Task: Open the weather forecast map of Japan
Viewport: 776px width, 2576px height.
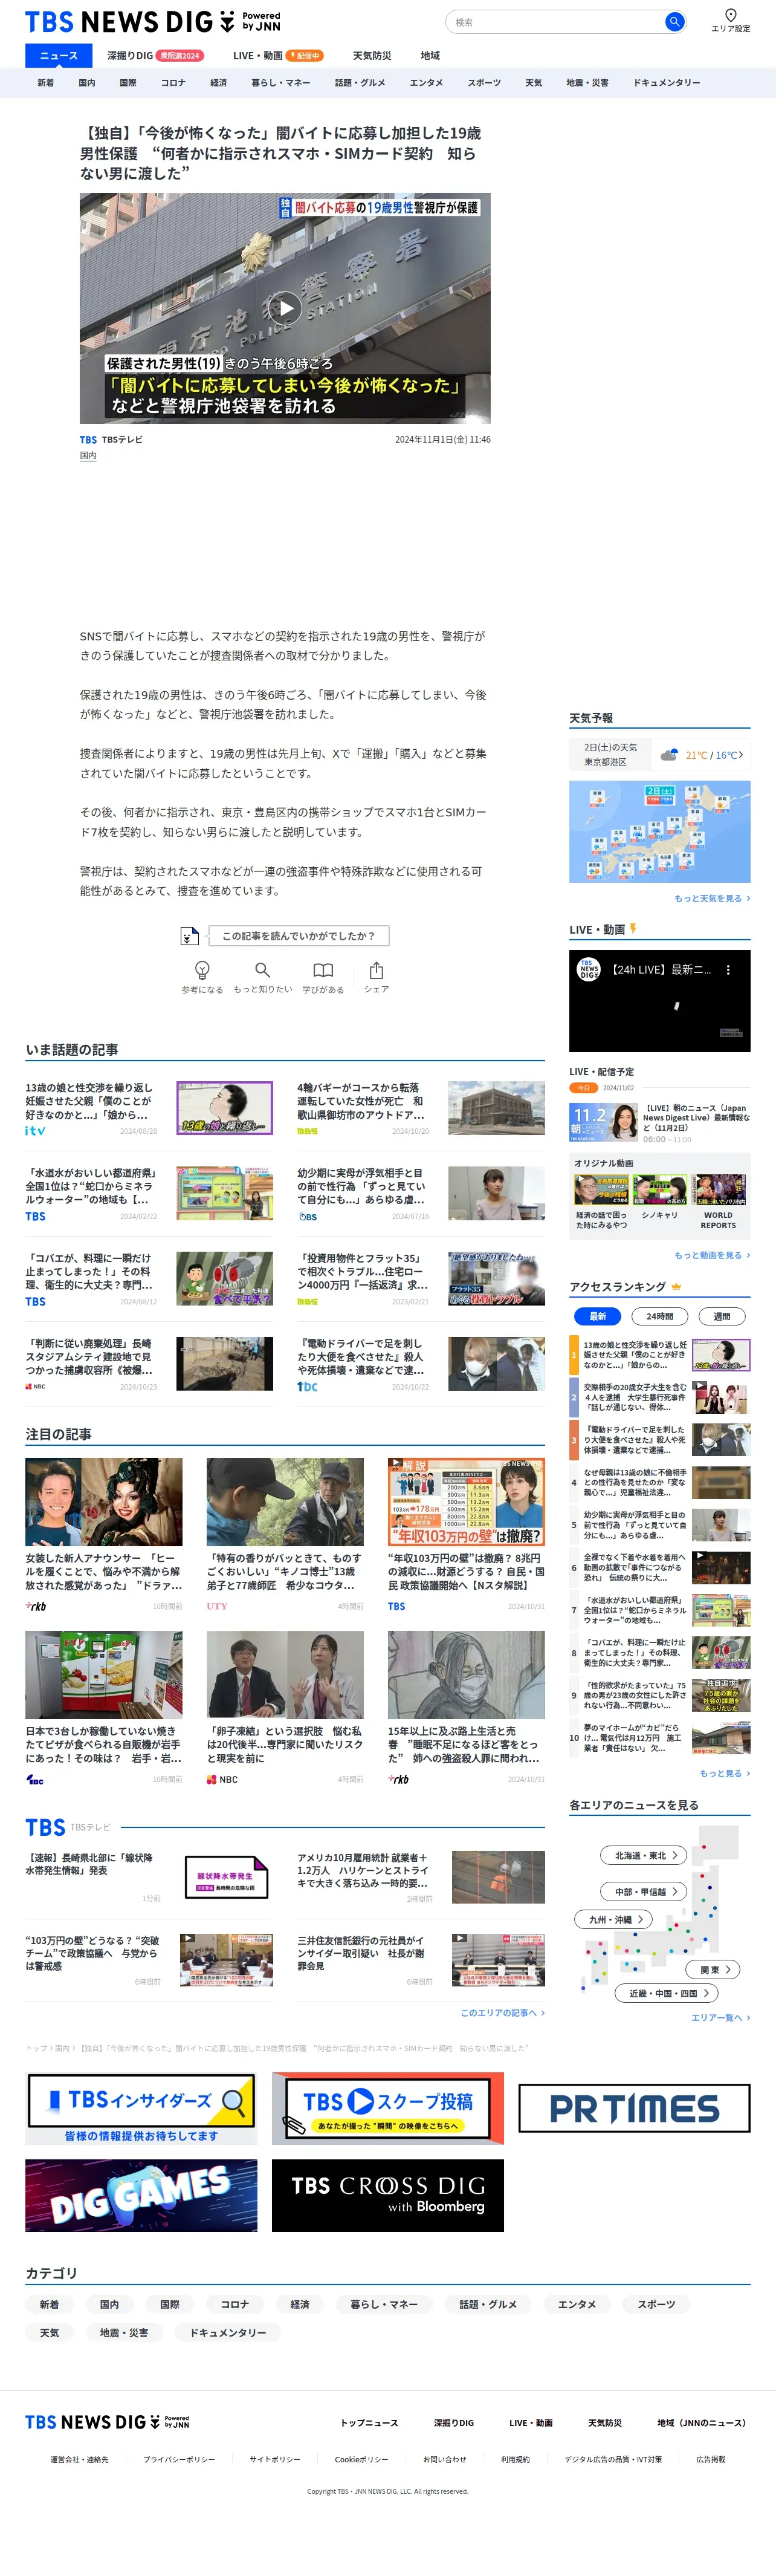Action: pyautogui.click(x=660, y=831)
